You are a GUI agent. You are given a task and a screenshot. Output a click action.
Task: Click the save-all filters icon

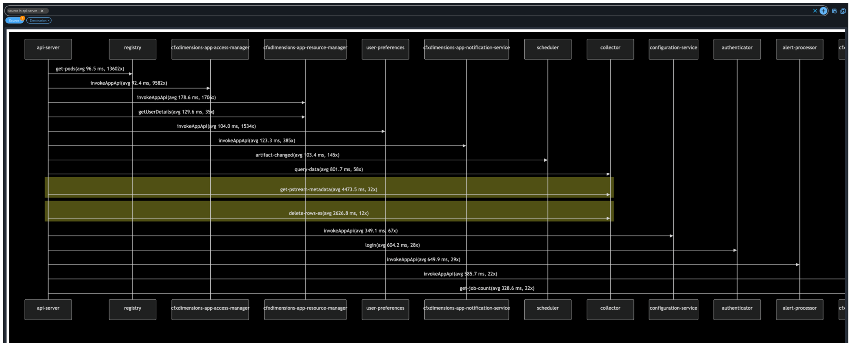tap(843, 11)
